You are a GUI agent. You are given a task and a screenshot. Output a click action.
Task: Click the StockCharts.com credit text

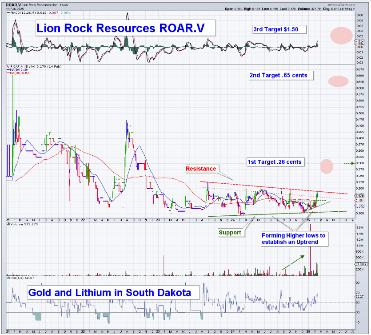click(342, 5)
